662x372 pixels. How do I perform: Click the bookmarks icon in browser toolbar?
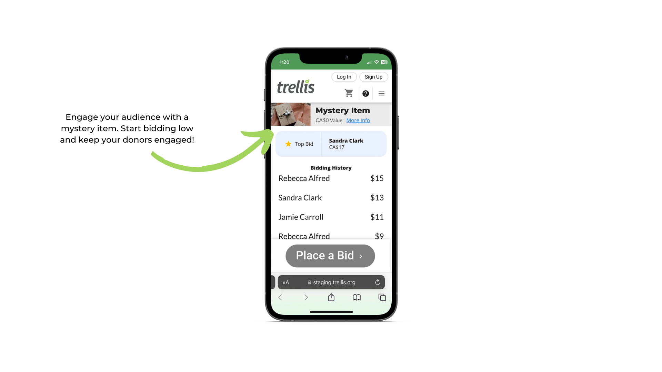(x=356, y=298)
